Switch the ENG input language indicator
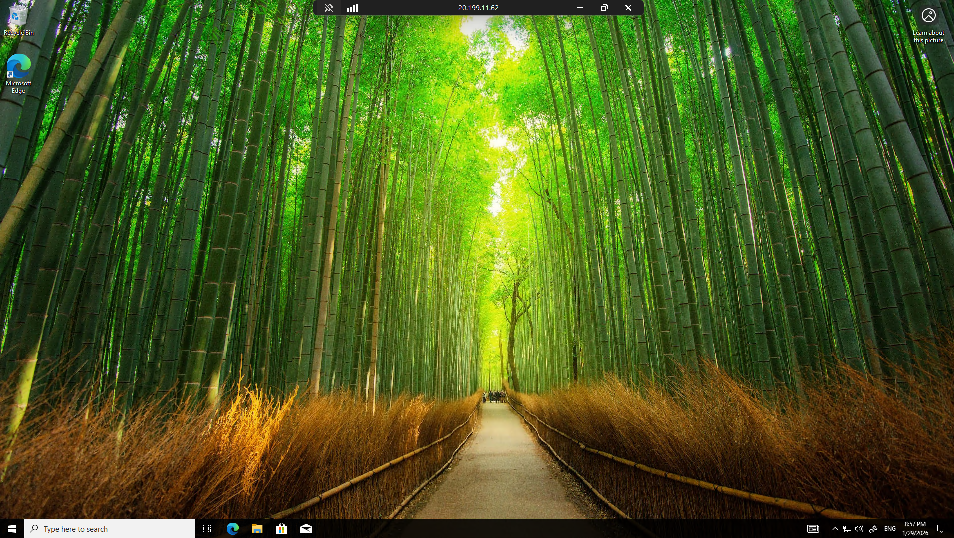The height and width of the screenshot is (538, 954). pyautogui.click(x=890, y=528)
